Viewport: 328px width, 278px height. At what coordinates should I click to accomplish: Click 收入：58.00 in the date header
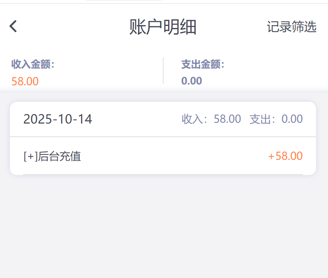click(x=211, y=119)
